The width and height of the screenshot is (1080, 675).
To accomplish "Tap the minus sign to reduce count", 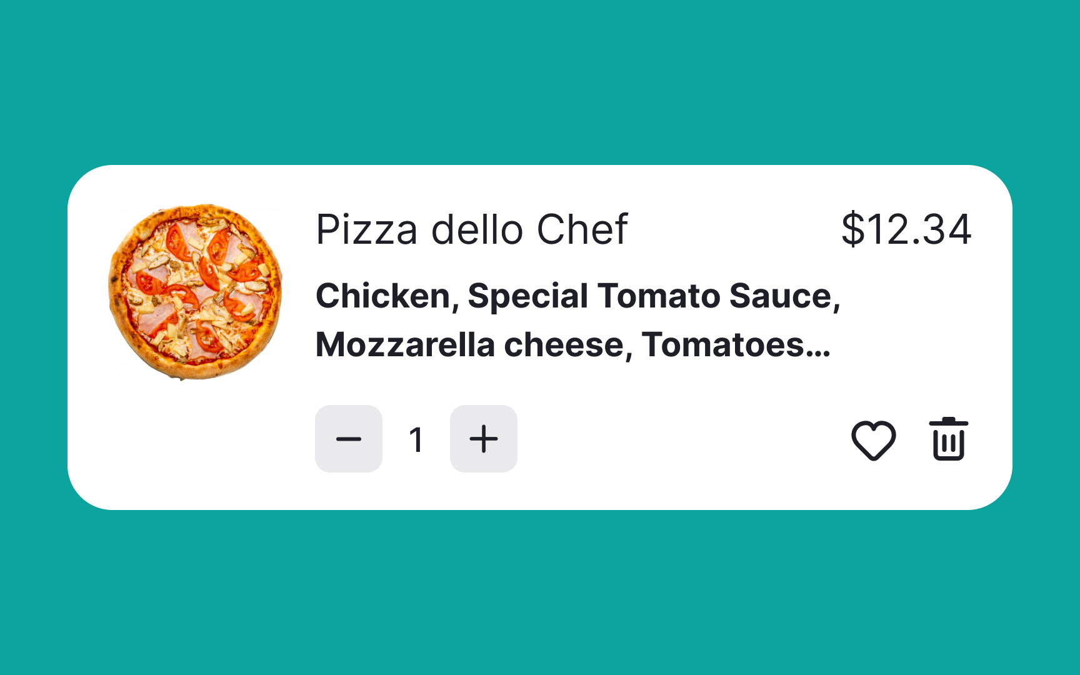I will tap(349, 439).
